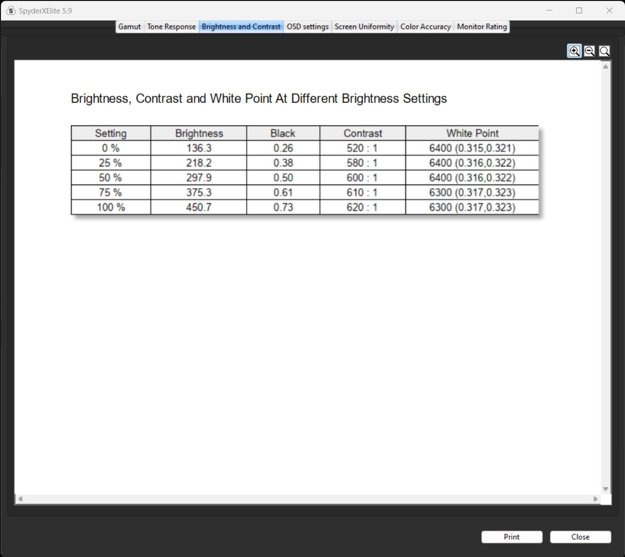Click black level value 0.61
The width and height of the screenshot is (625, 557).
(x=283, y=193)
